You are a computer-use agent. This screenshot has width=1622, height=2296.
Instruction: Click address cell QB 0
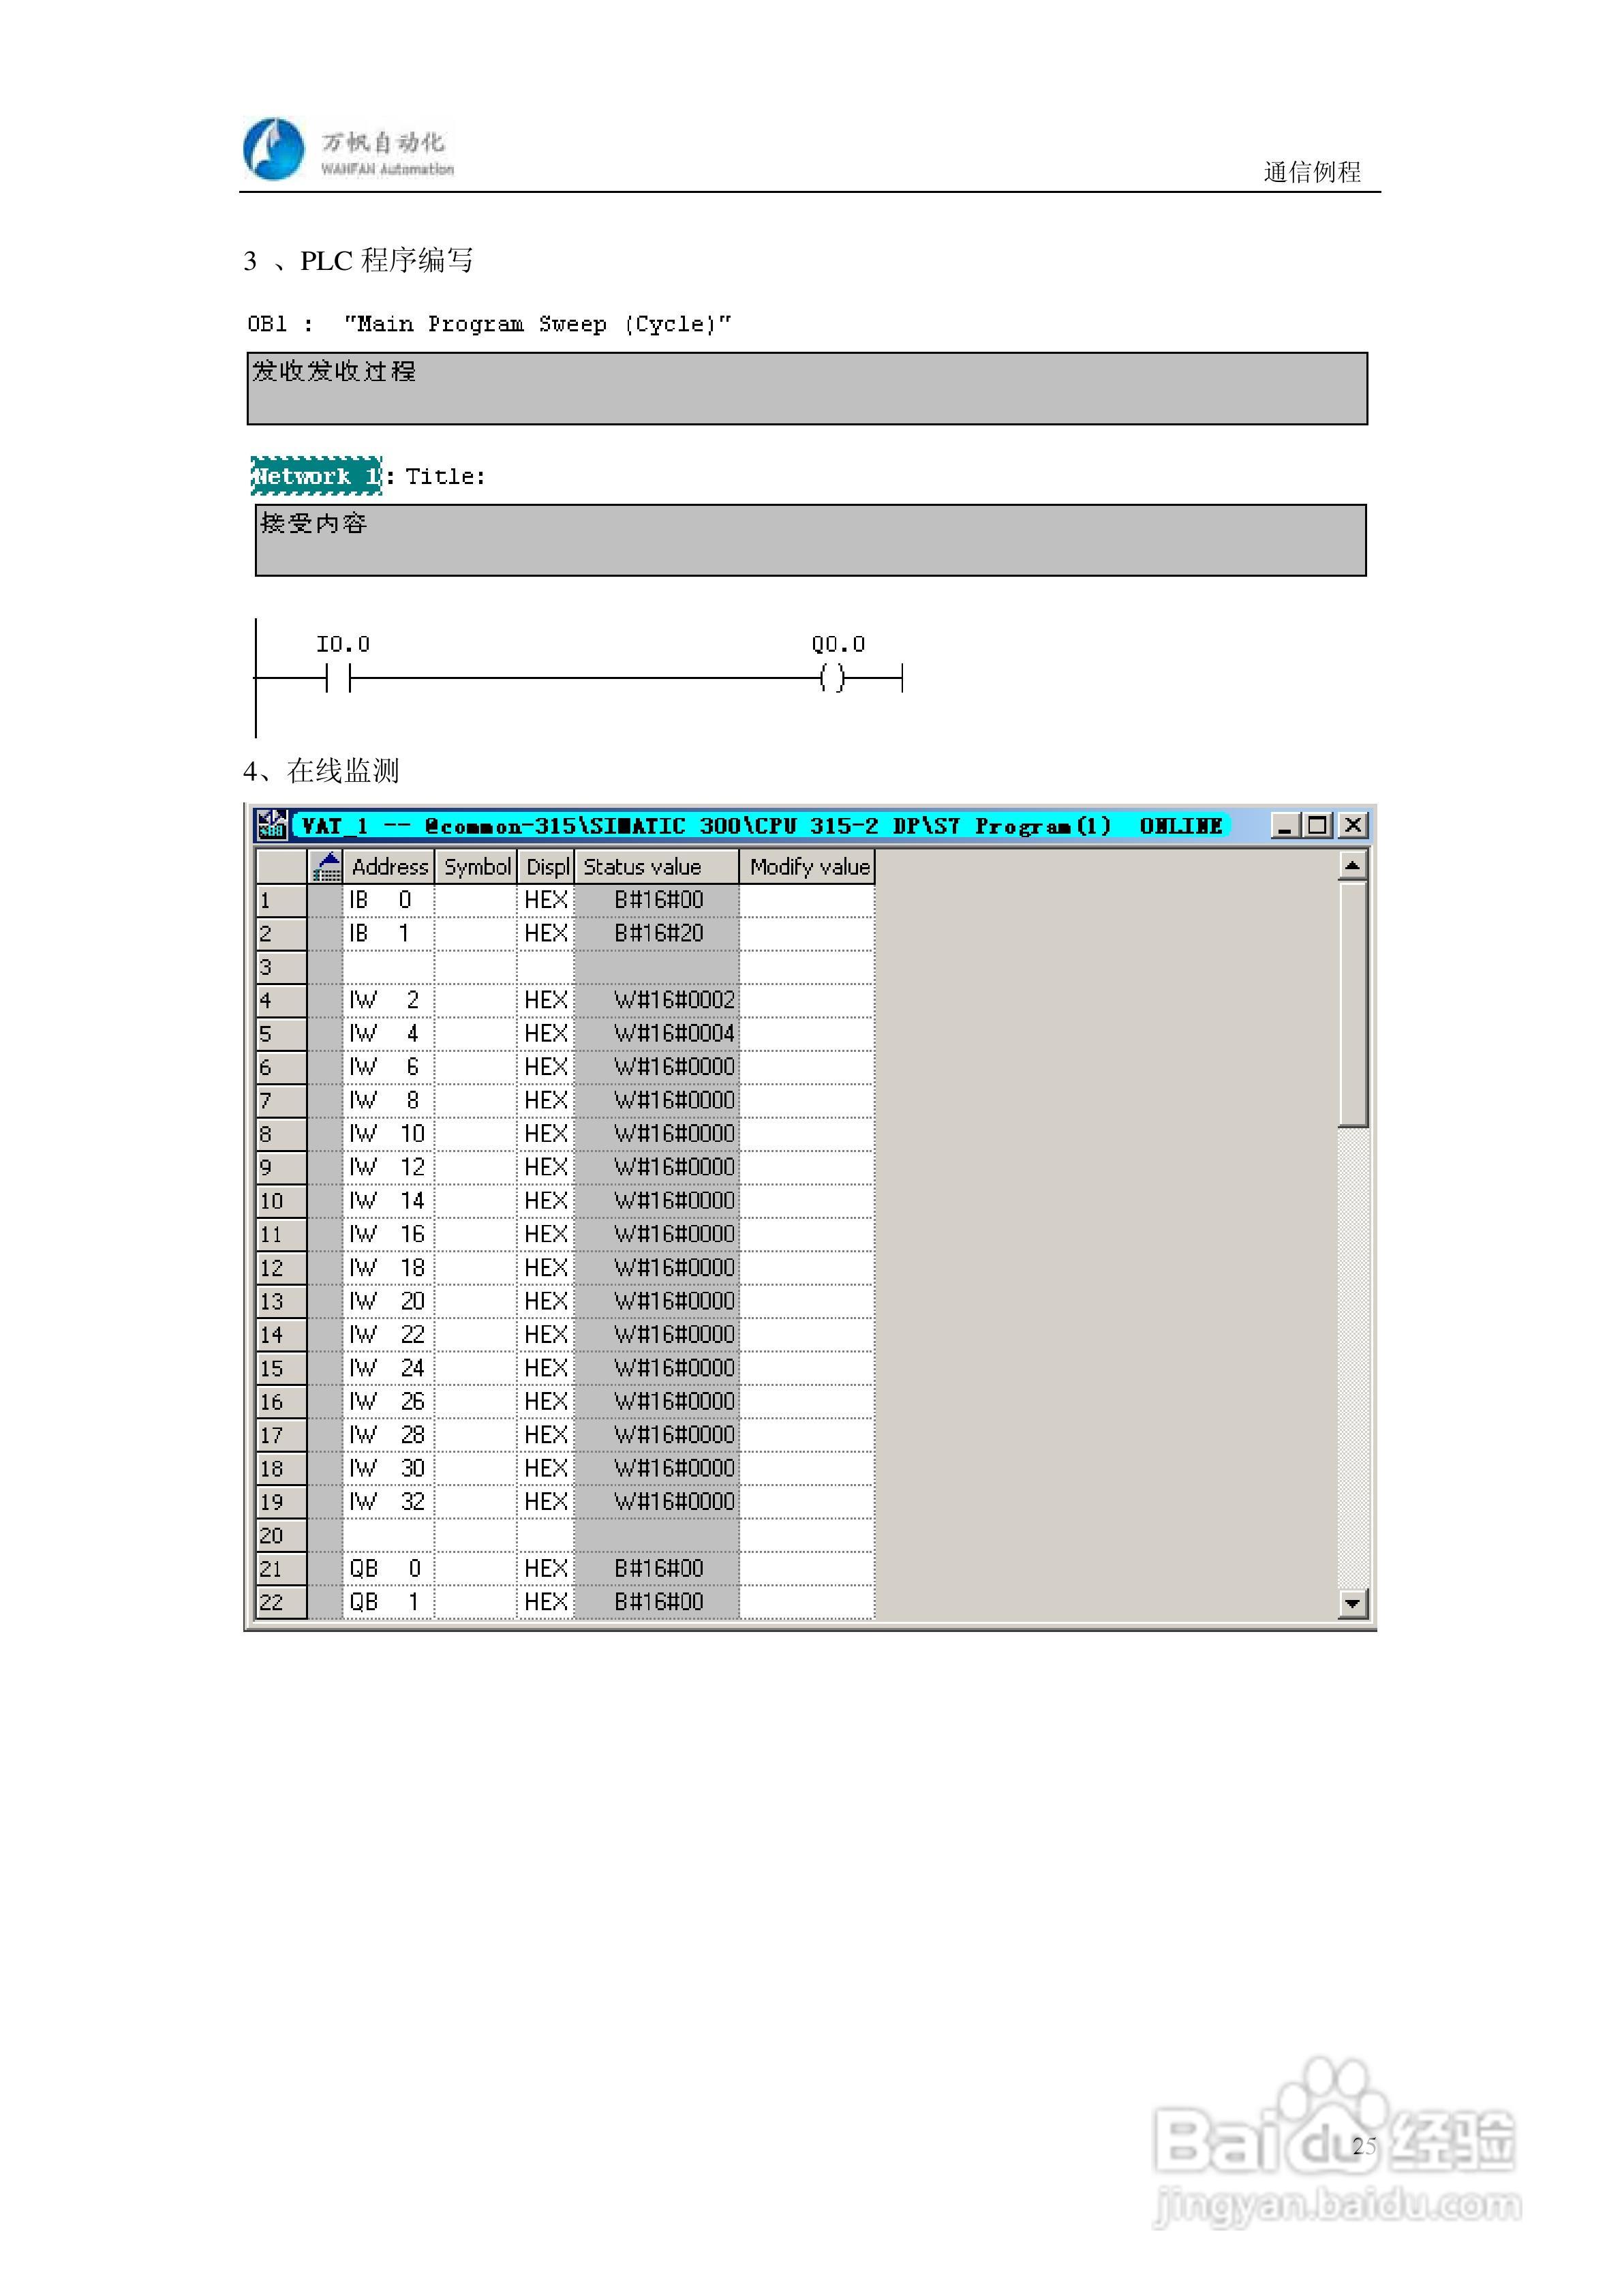click(388, 1569)
